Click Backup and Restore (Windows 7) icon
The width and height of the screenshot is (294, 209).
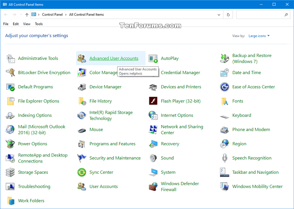click(225, 59)
